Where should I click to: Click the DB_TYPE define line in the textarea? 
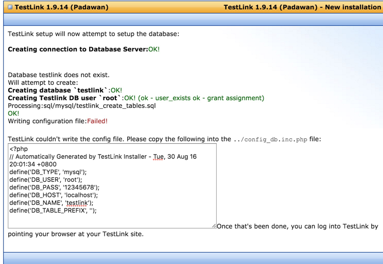[x=48, y=172]
